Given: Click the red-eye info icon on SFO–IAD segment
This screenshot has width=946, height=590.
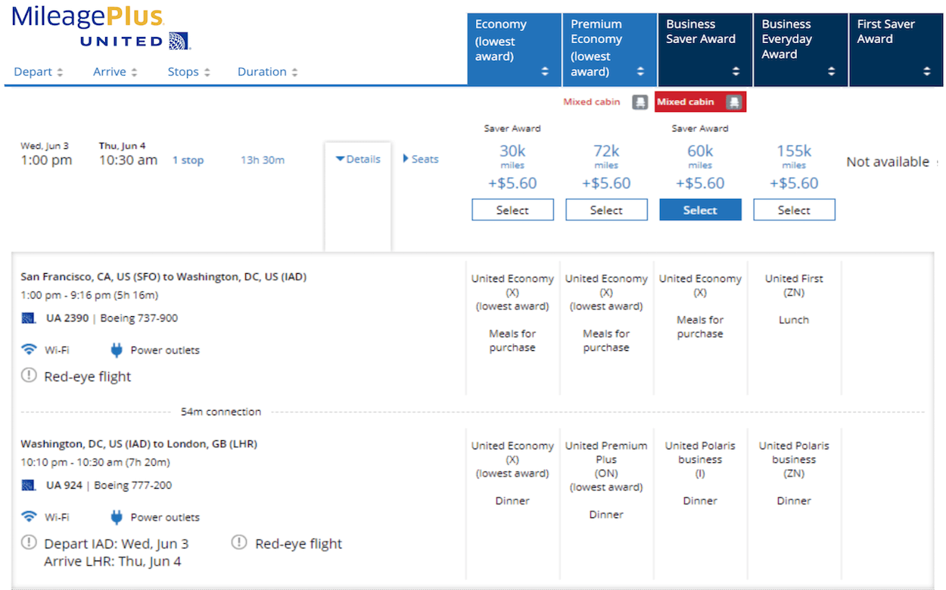Looking at the screenshot, I should pyautogui.click(x=29, y=375).
